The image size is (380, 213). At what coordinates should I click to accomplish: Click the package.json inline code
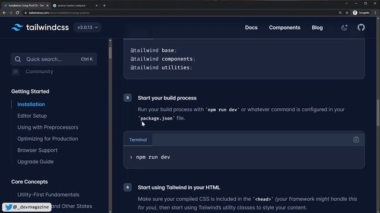[156, 118]
